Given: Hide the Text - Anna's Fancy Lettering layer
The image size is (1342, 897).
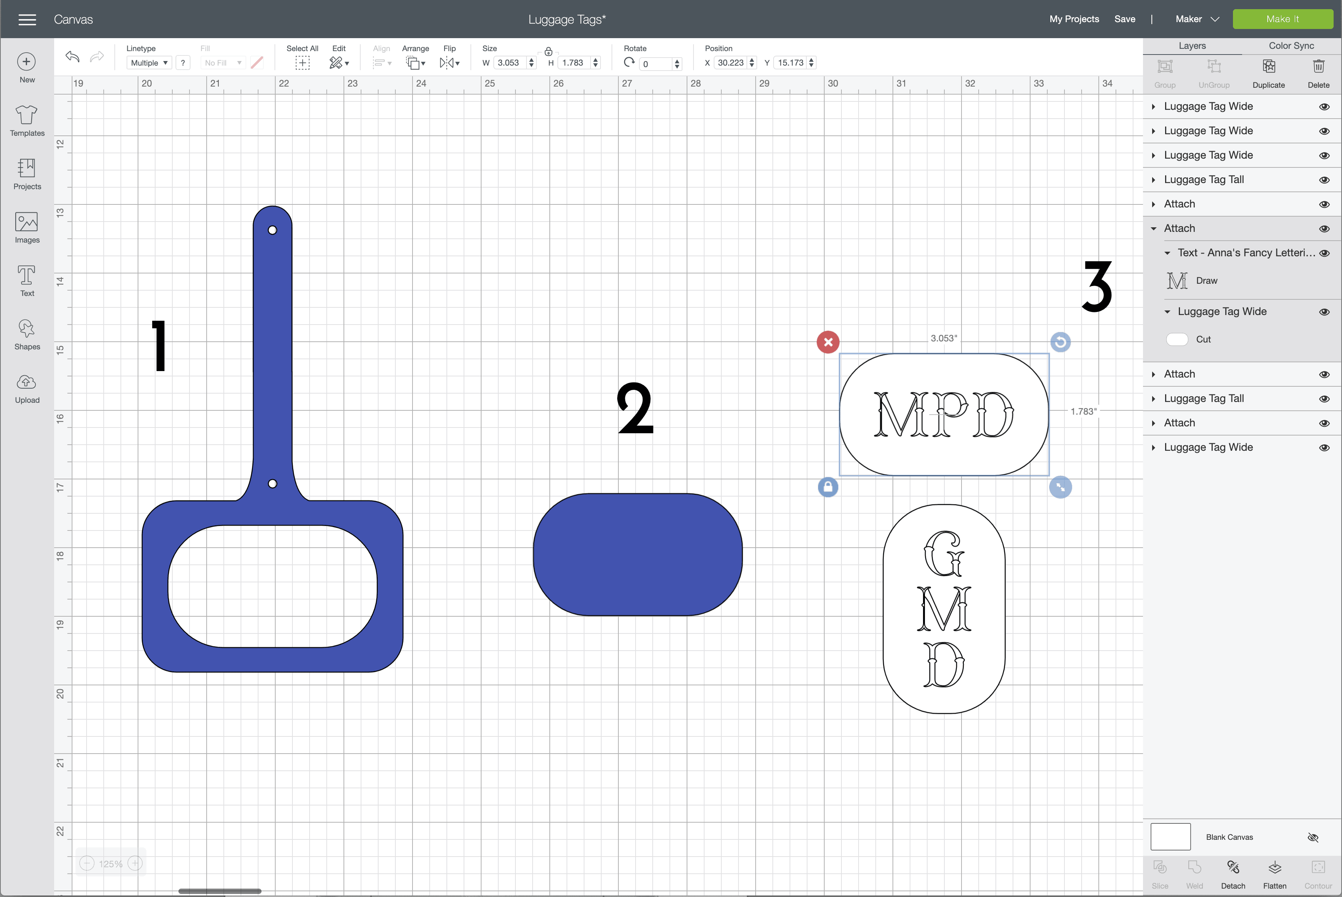Looking at the screenshot, I should 1324,253.
